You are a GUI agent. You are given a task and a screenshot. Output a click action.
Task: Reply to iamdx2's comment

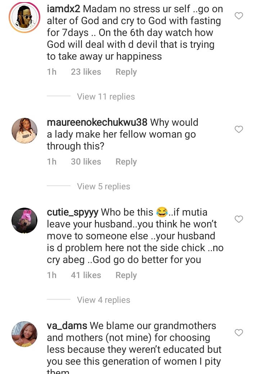pos(126,72)
